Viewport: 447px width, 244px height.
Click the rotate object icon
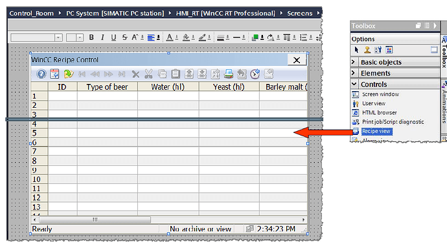coord(270,37)
